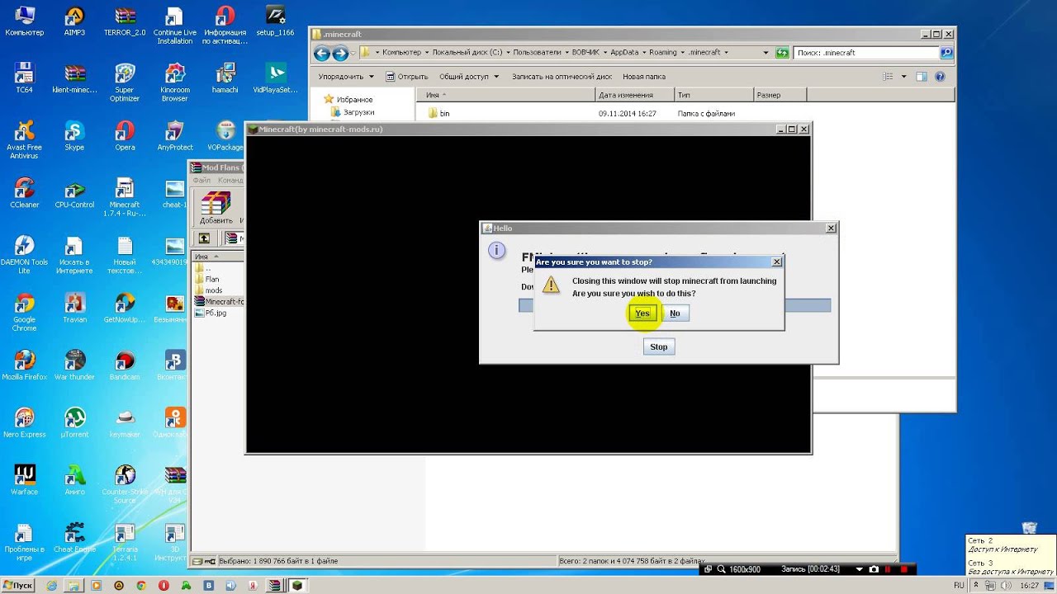
Task: Open Super Optimizer desktop icon
Action: (x=125, y=82)
